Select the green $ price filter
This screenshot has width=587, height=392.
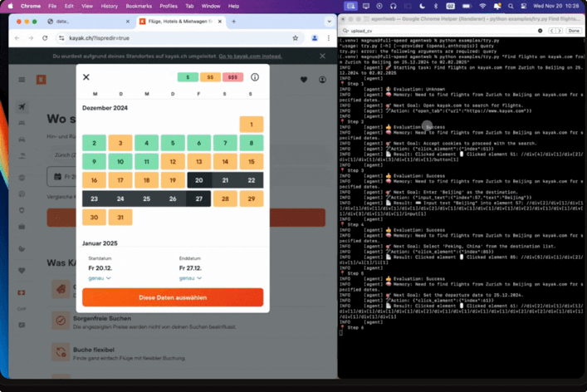tap(188, 77)
